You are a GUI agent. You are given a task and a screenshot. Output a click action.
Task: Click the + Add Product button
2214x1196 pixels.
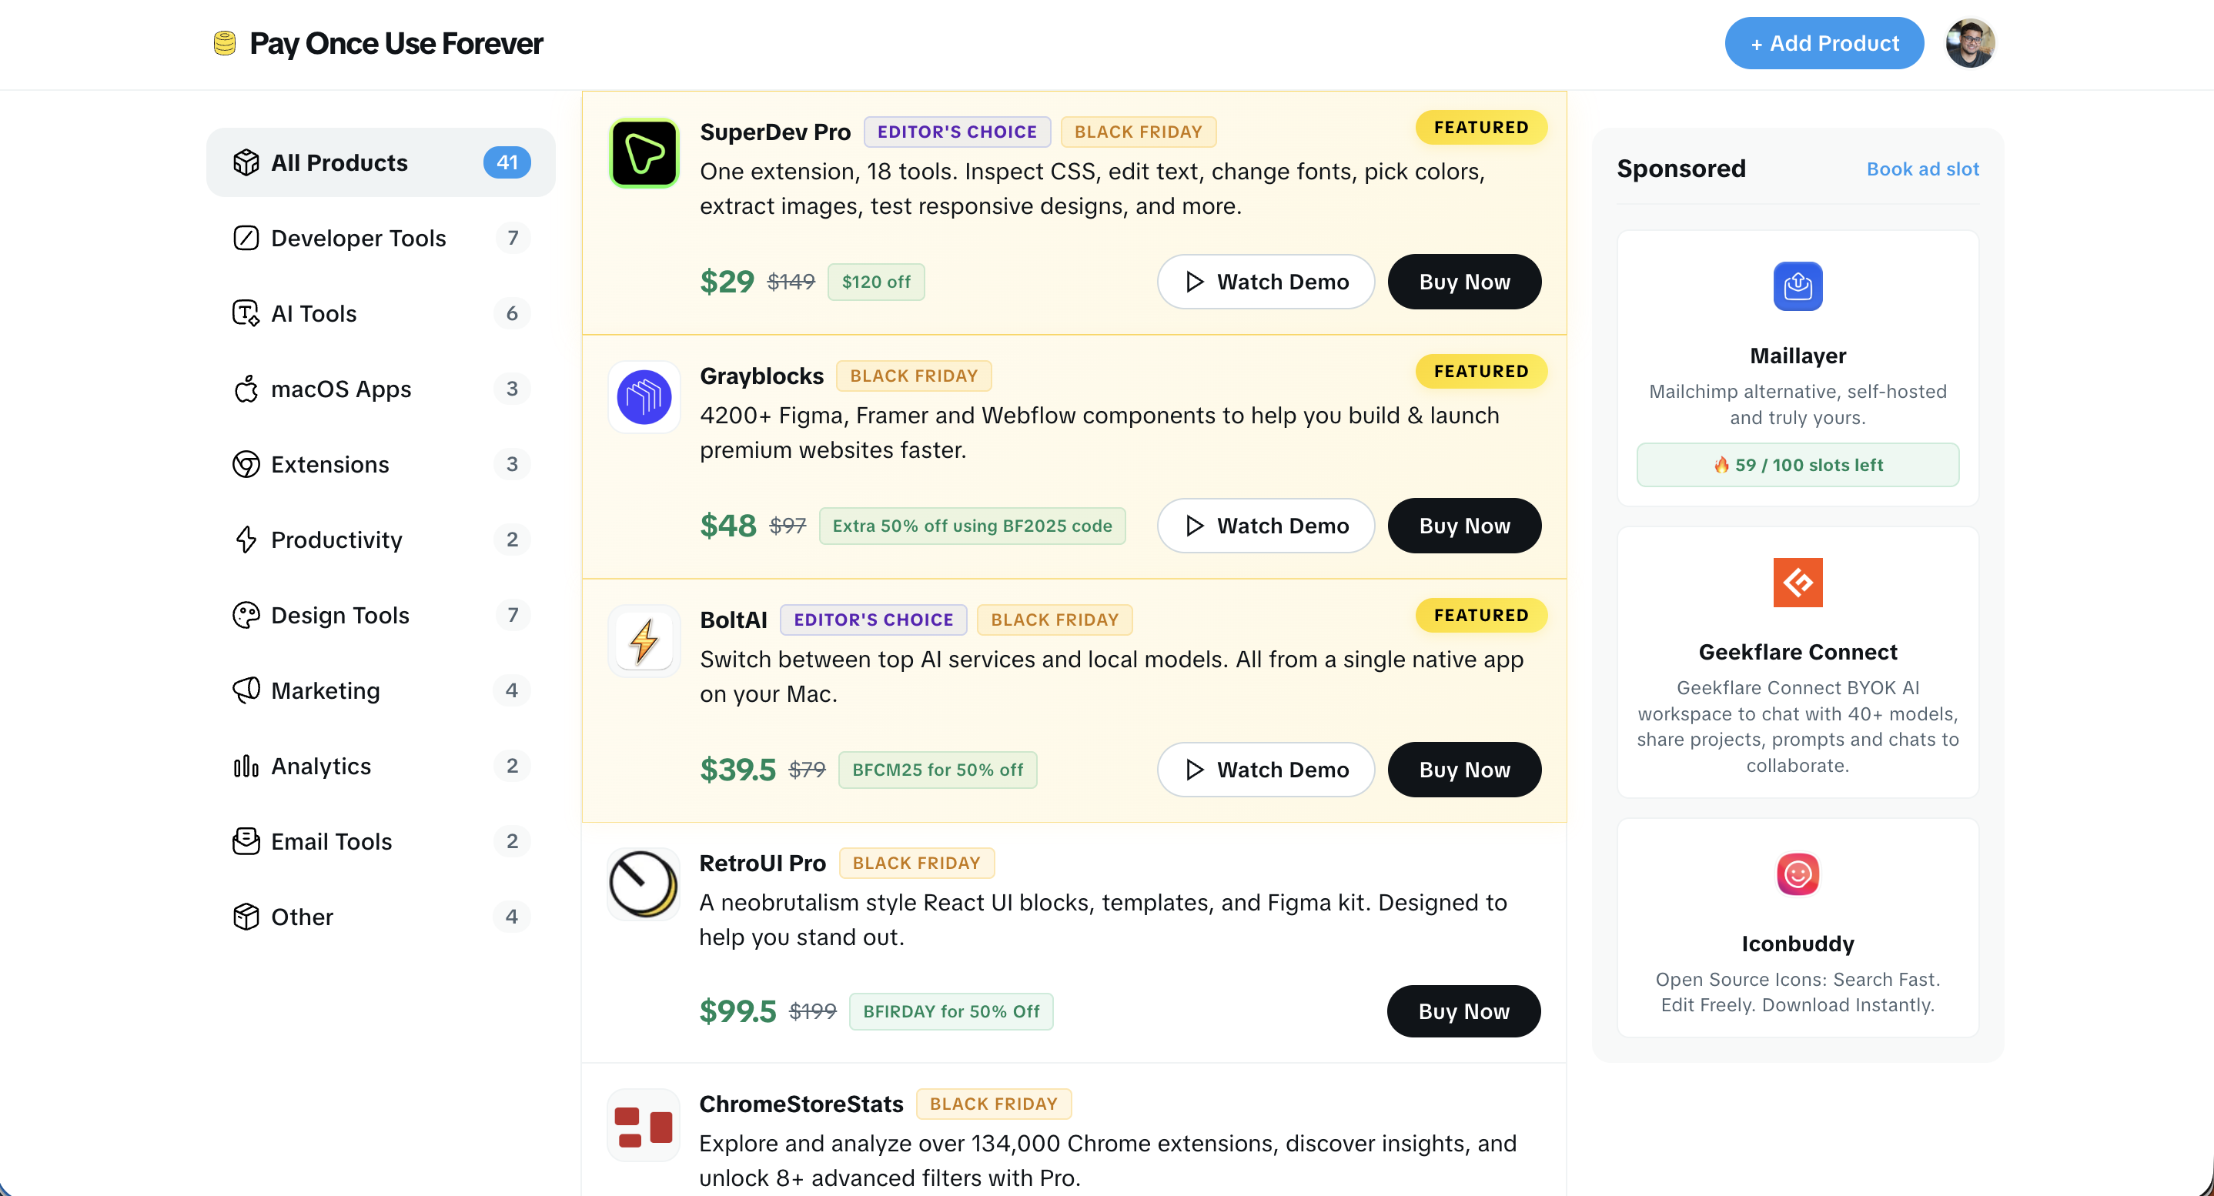pos(1824,42)
